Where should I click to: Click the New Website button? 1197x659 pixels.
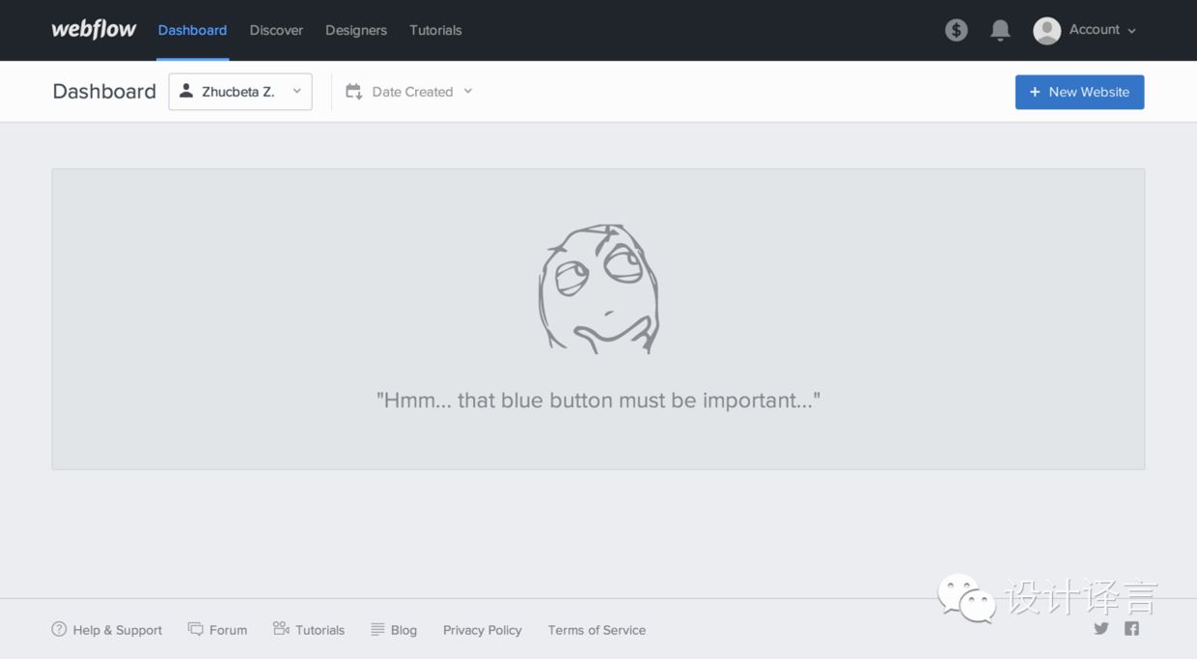pos(1079,92)
